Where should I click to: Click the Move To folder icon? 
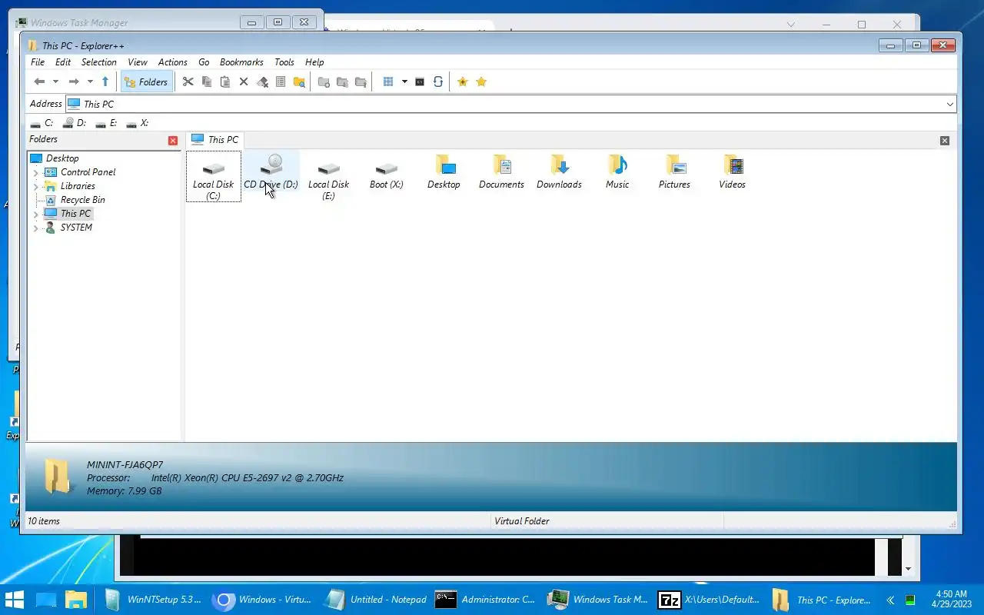[x=361, y=81]
